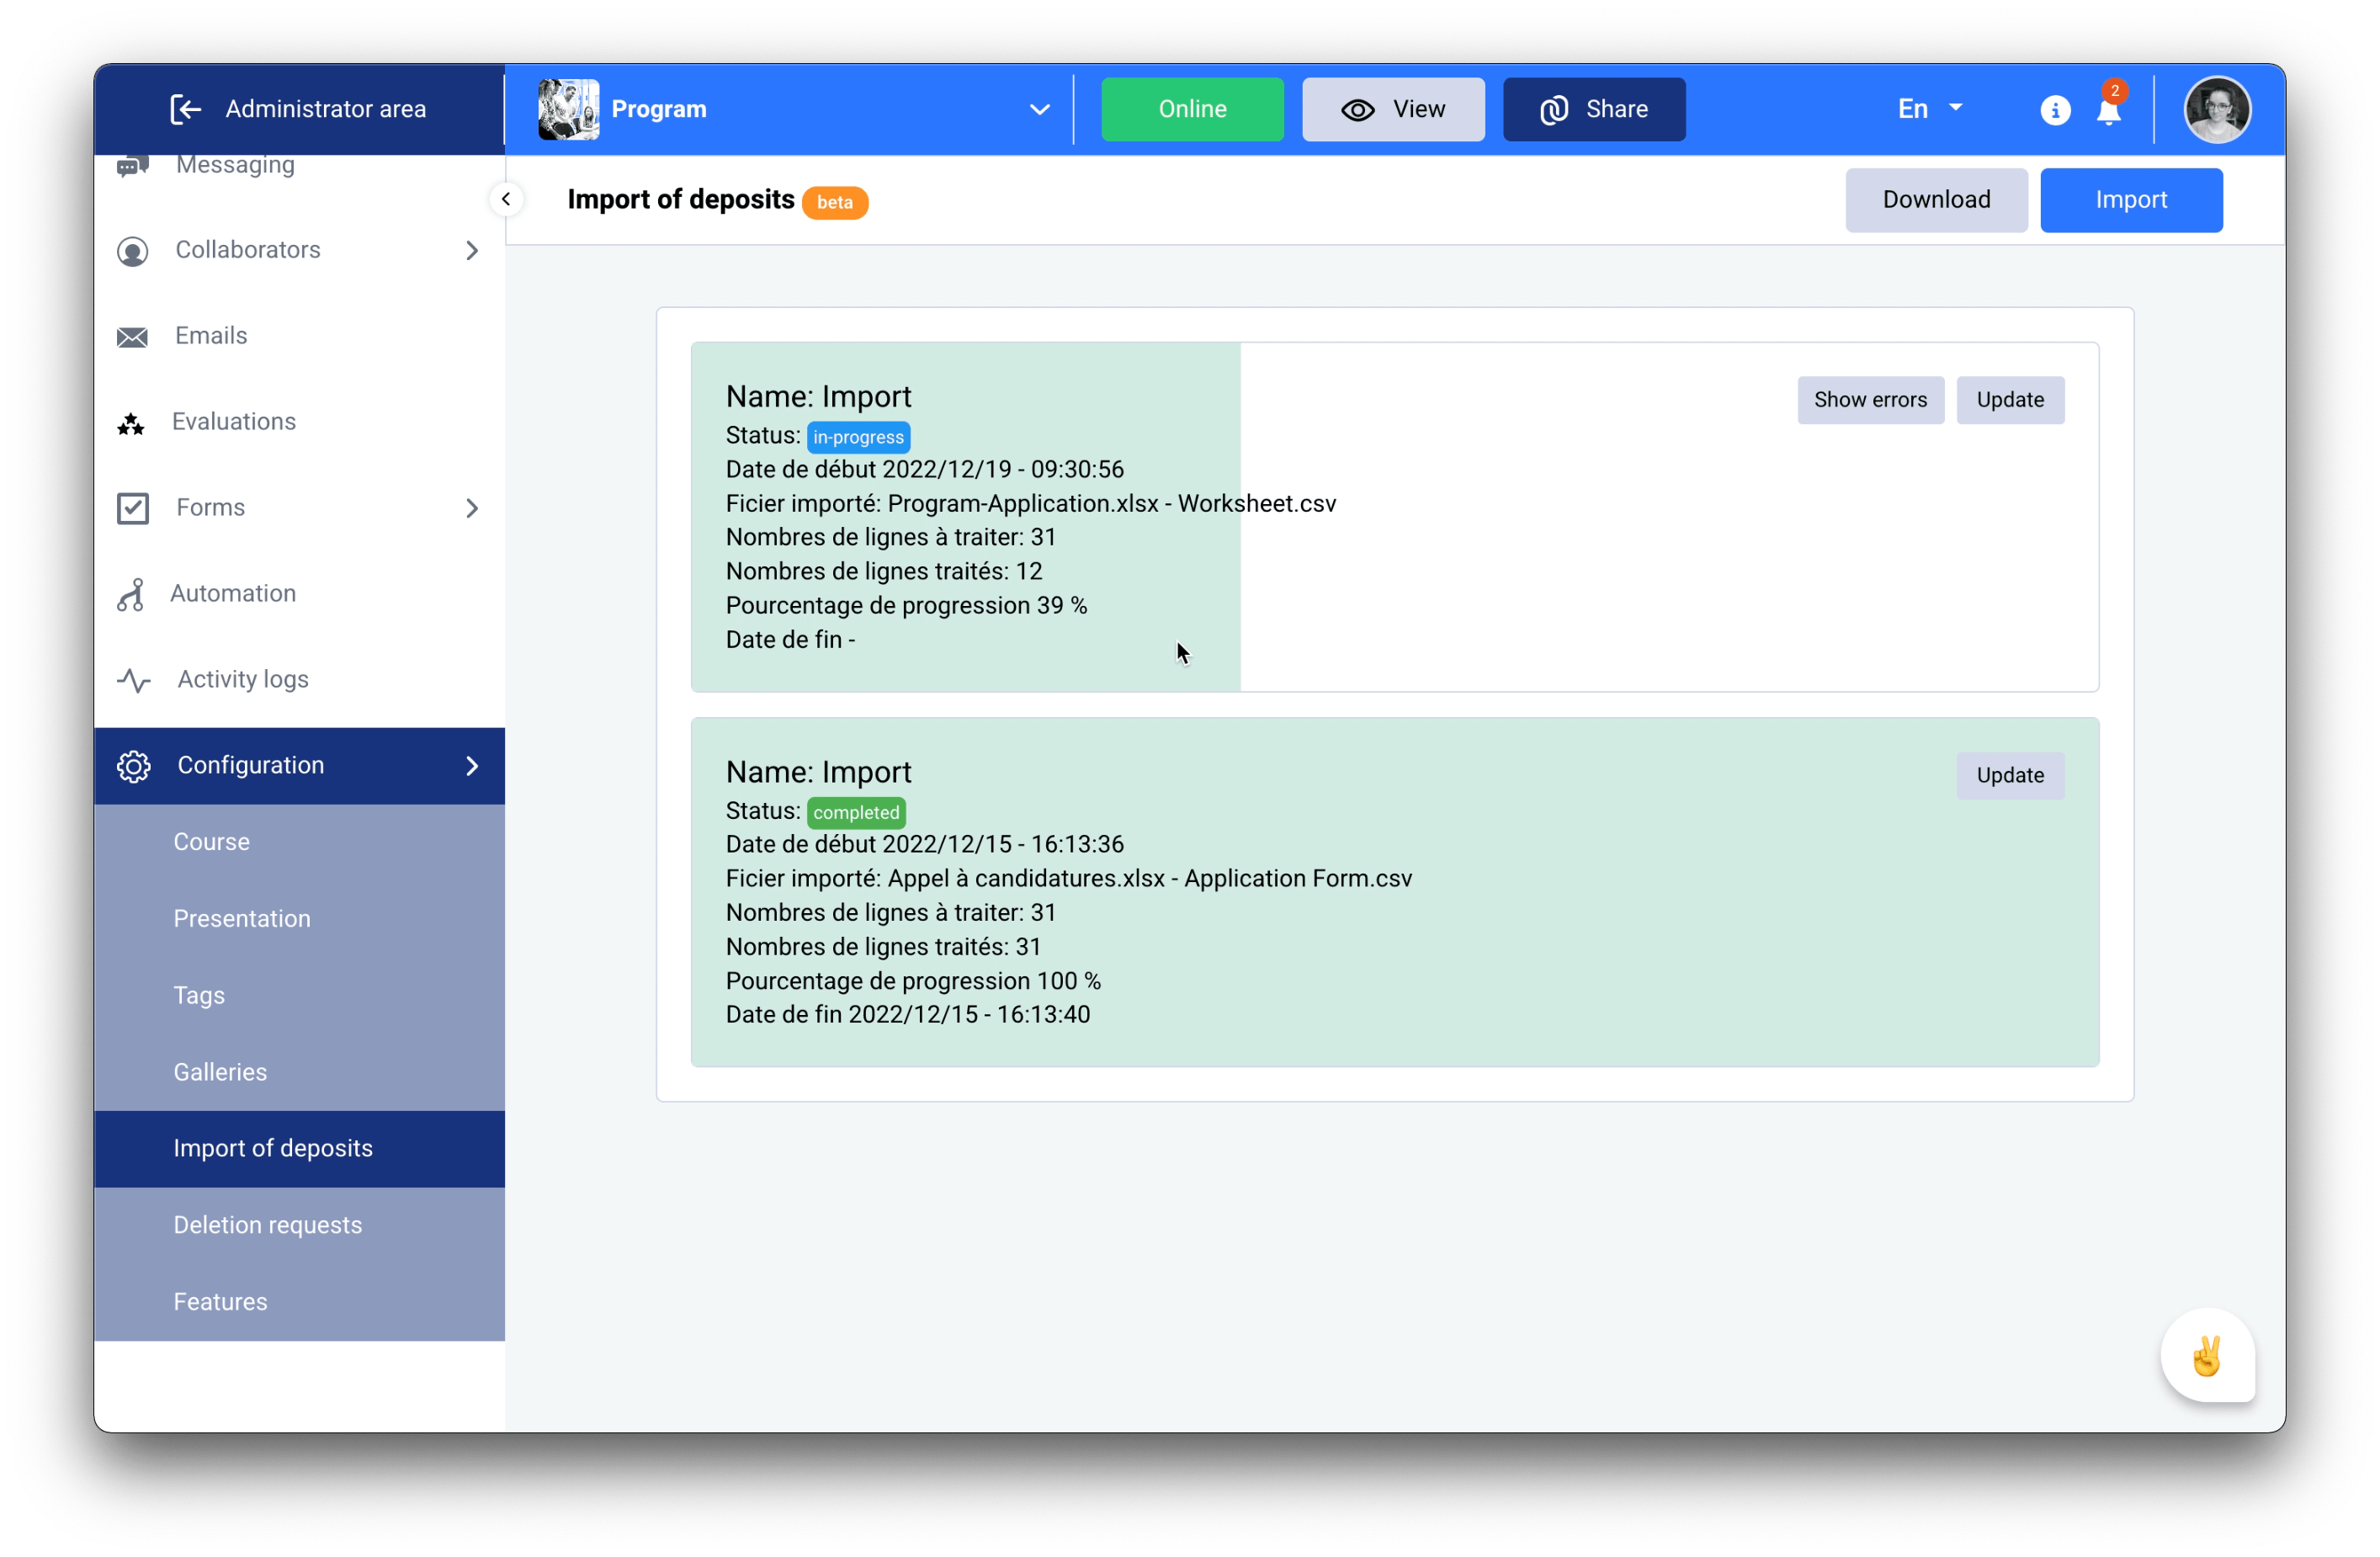This screenshot has width=2380, height=1557.
Task: Expand the Forms submenu chevron
Action: pyautogui.click(x=472, y=508)
